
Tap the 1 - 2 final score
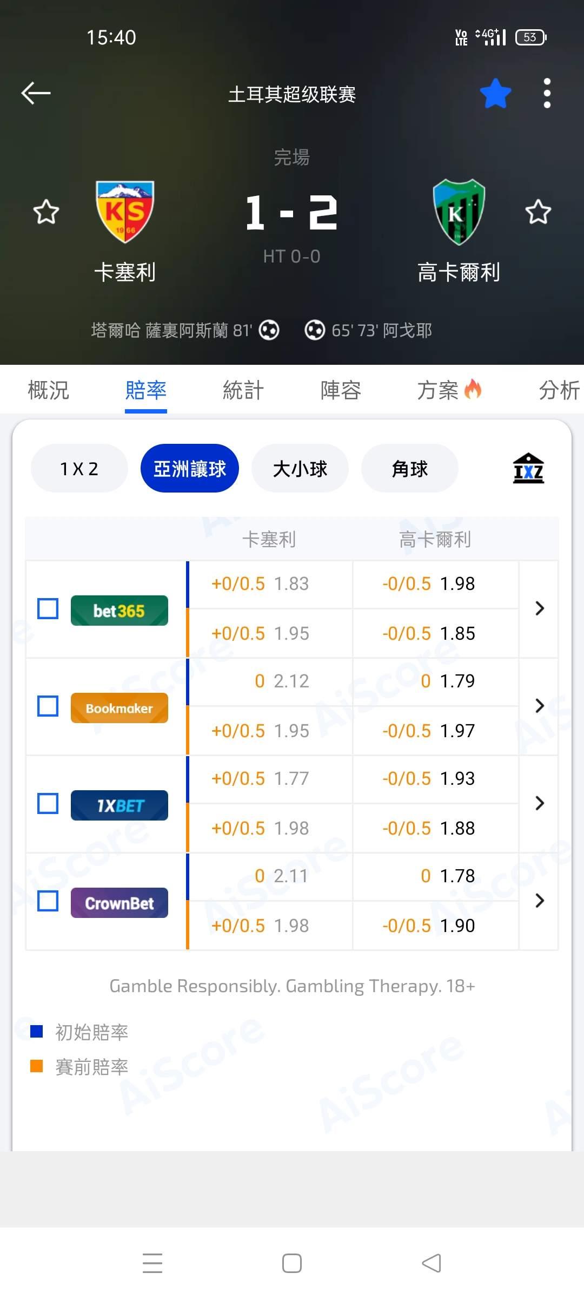[x=292, y=213]
